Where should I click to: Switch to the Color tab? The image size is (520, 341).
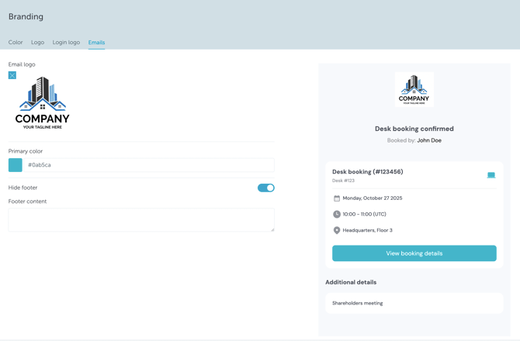[16, 43]
